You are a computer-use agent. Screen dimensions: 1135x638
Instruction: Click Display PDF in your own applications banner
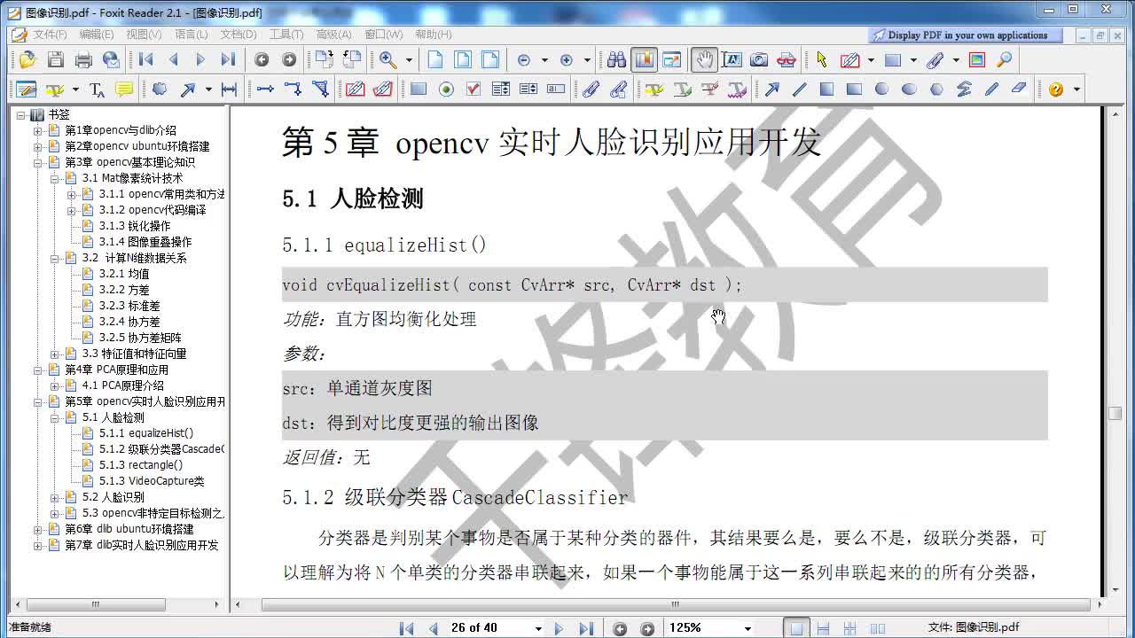click(x=967, y=35)
